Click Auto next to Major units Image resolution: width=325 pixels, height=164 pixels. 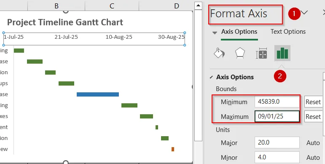313,143
